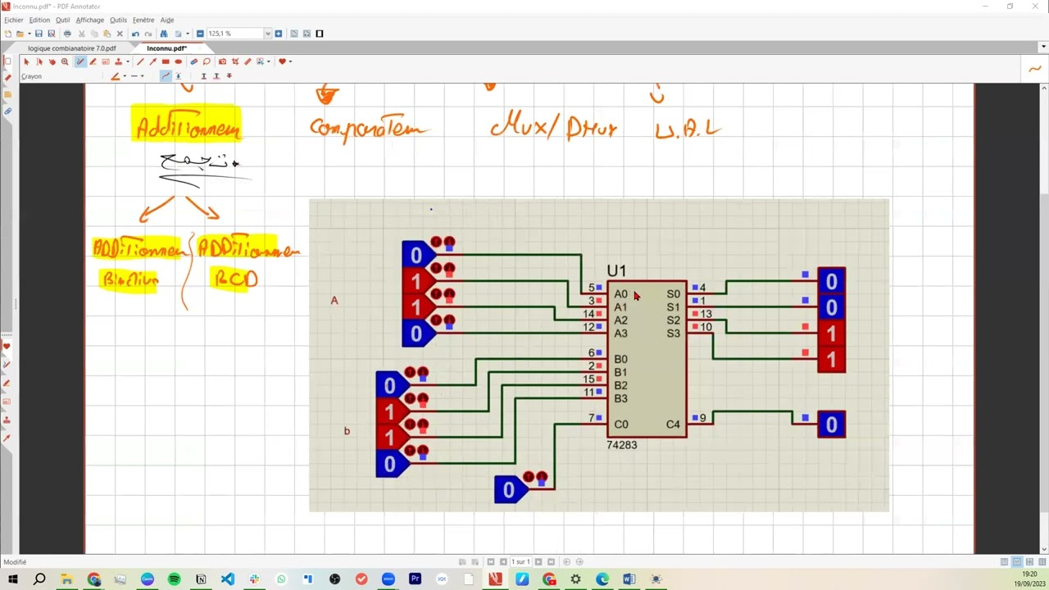Increase zoom with the plus button

(x=279, y=34)
